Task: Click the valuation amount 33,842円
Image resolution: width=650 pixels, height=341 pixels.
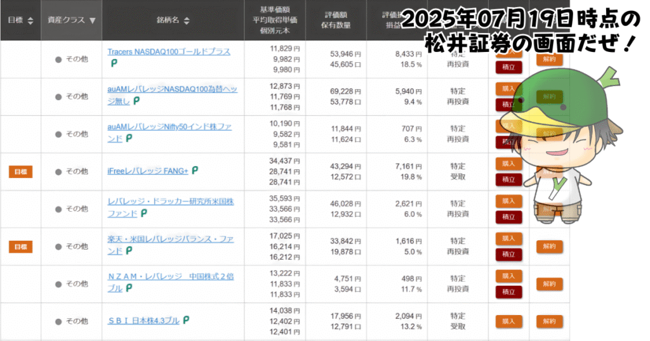Action: [x=345, y=241]
